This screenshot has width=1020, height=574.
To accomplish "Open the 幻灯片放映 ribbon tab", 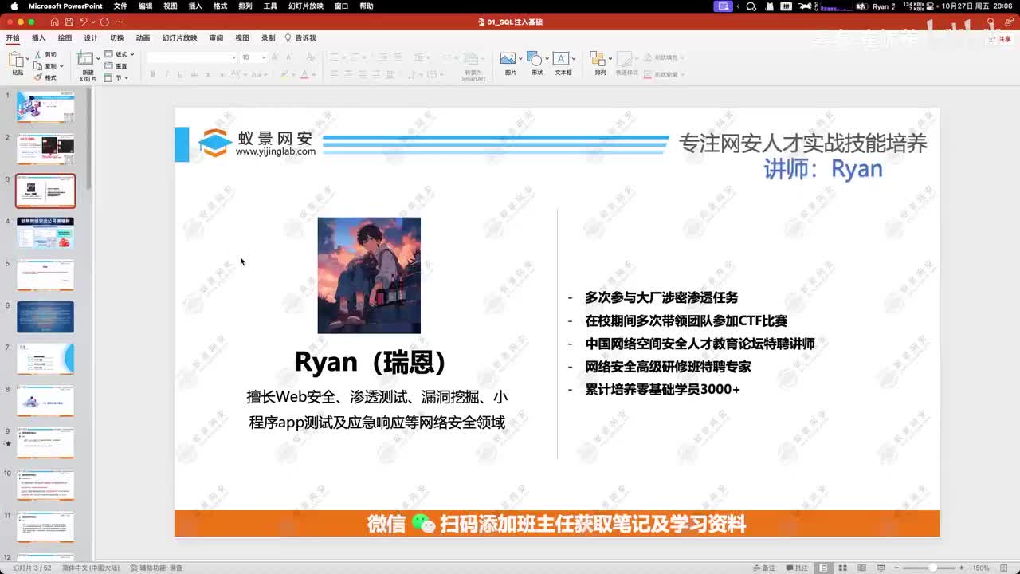I will 179,37.
